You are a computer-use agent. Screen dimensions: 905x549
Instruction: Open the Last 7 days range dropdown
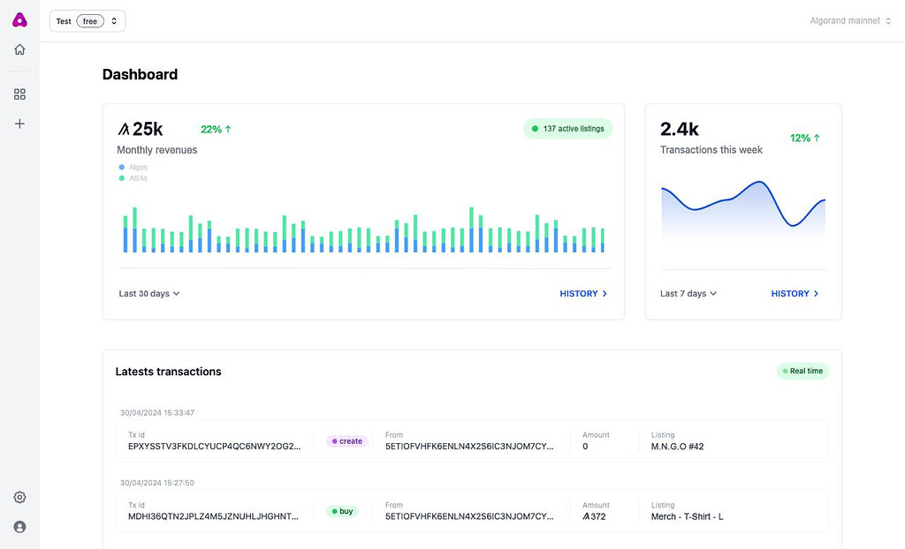688,293
